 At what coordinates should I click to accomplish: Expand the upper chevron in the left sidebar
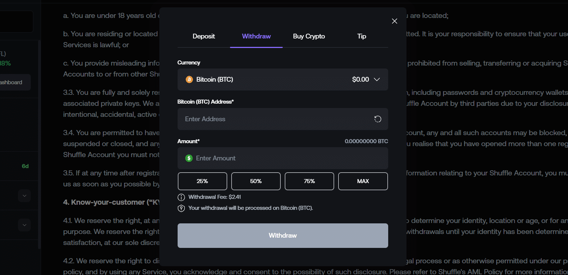point(24,196)
